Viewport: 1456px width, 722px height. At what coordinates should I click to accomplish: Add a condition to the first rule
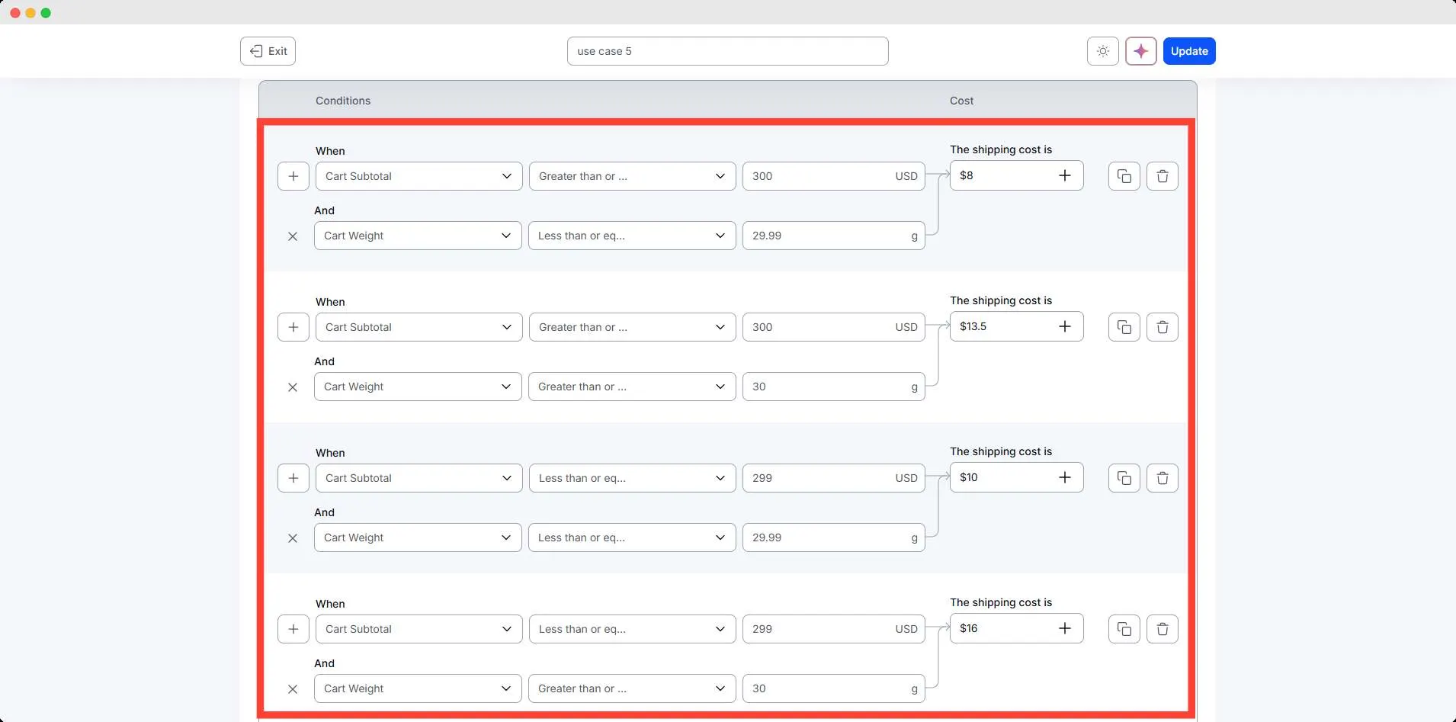293,176
